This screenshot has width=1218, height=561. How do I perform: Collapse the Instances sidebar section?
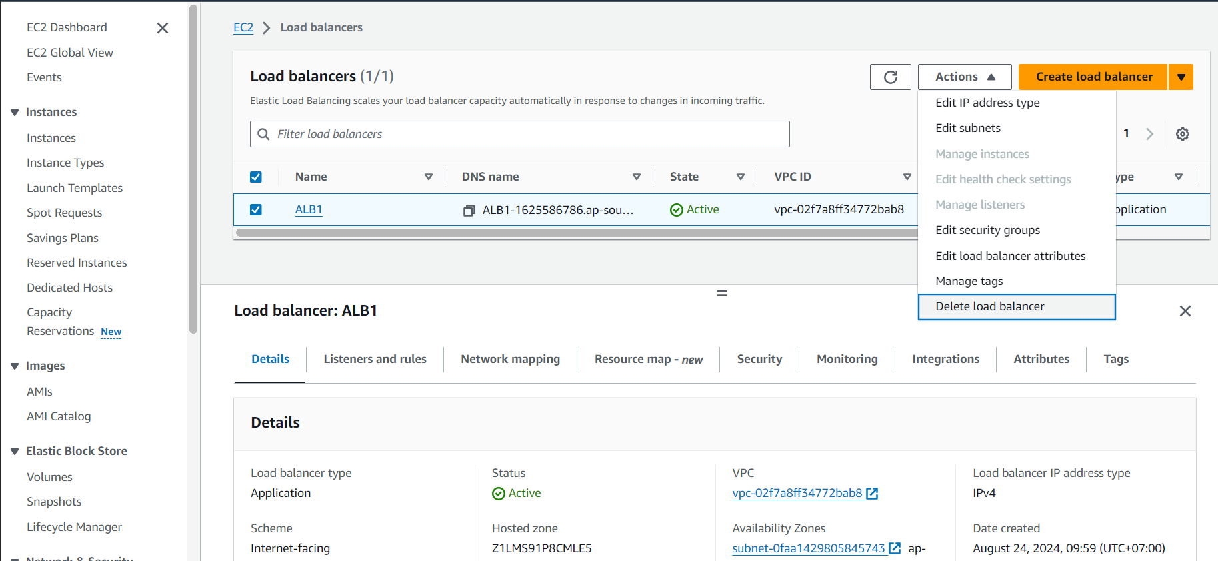(15, 113)
